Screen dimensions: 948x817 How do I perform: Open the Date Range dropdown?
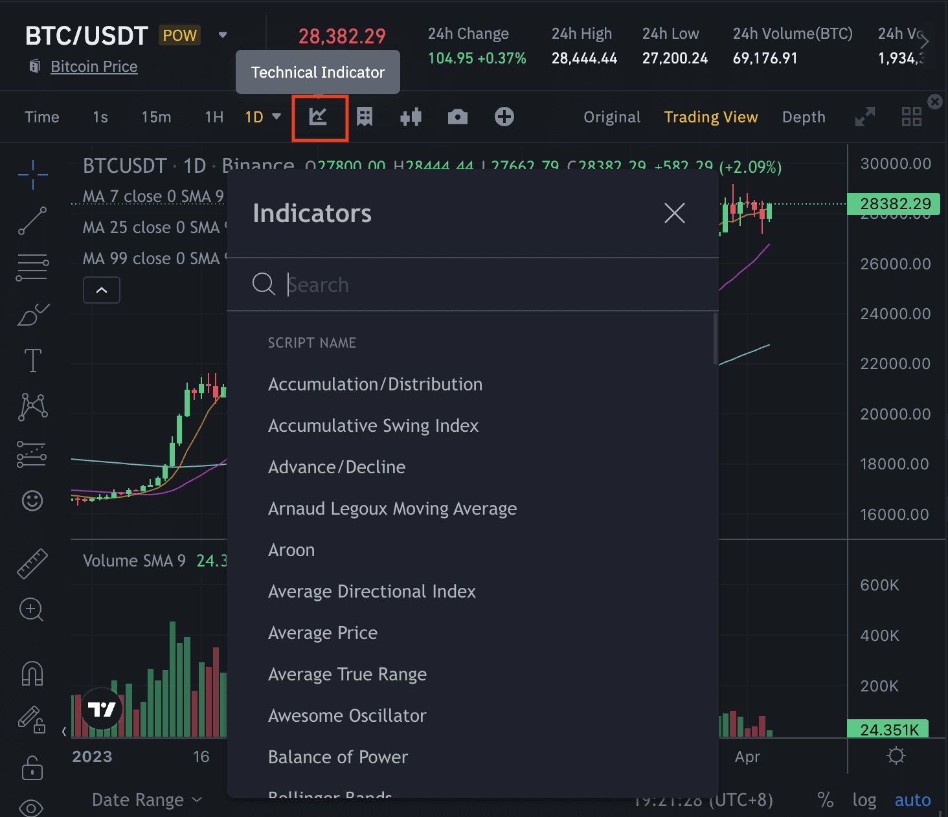tap(147, 800)
